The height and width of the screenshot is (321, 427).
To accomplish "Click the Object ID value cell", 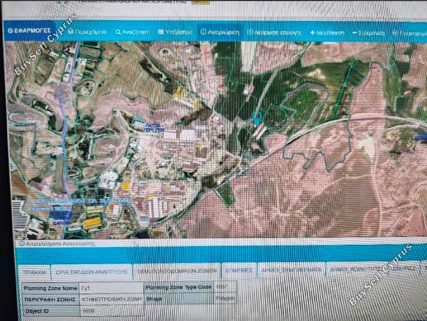I will (111, 311).
